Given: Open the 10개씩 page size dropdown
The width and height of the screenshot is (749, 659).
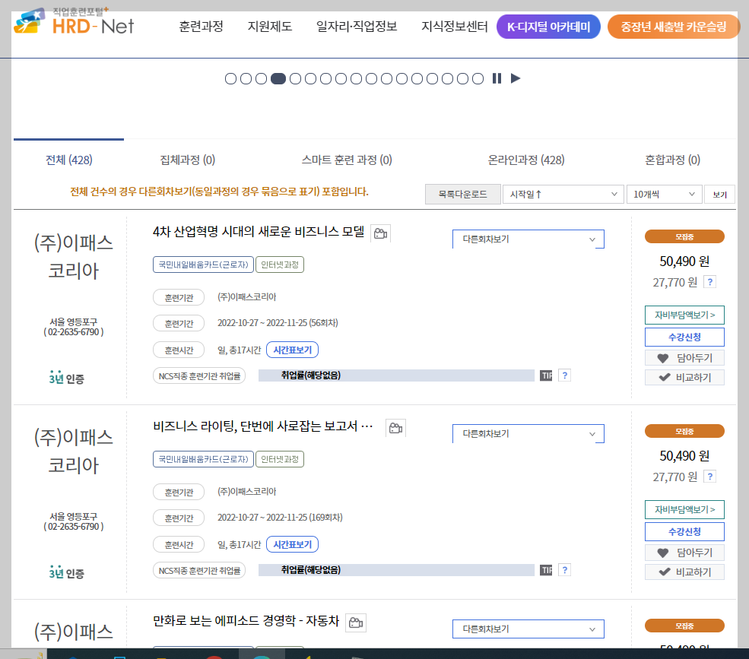Looking at the screenshot, I should [x=664, y=195].
